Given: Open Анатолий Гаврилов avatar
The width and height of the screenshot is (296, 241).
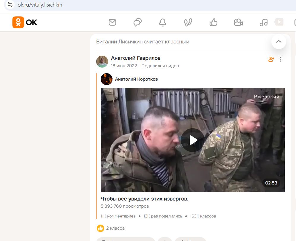Looking at the screenshot, I should (x=102, y=62).
